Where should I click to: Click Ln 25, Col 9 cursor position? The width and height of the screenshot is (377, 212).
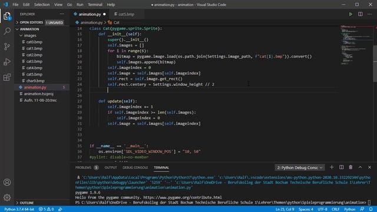click(285, 209)
